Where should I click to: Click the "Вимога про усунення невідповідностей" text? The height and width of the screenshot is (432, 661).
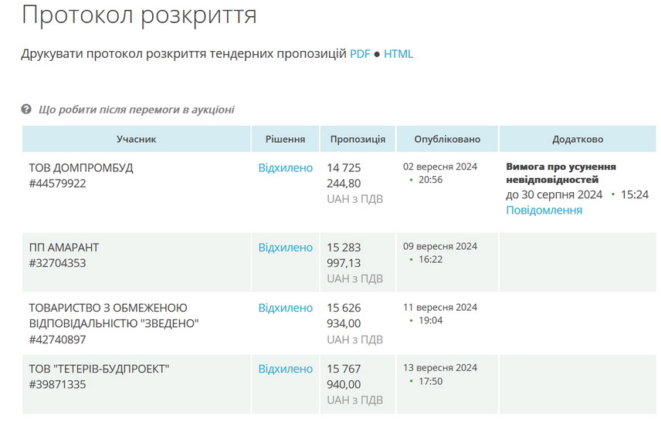tap(561, 173)
